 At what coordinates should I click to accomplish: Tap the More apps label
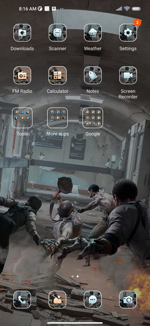tap(57, 134)
